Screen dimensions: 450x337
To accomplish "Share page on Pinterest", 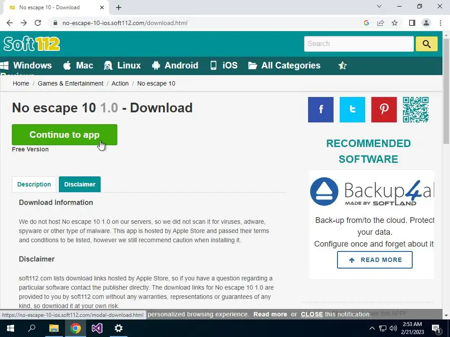I will pos(384,109).
